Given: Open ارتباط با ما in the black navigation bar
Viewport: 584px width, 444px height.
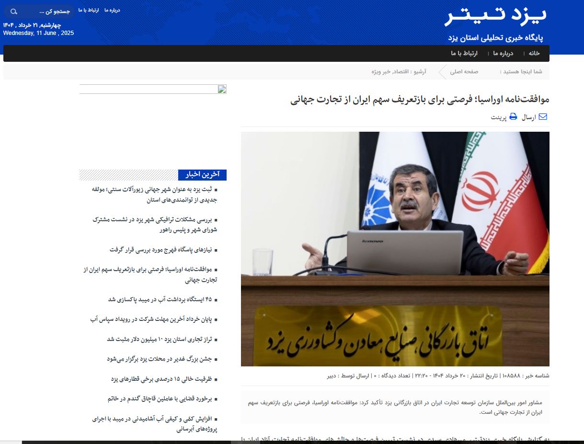Looking at the screenshot, I should click(464, 53).
